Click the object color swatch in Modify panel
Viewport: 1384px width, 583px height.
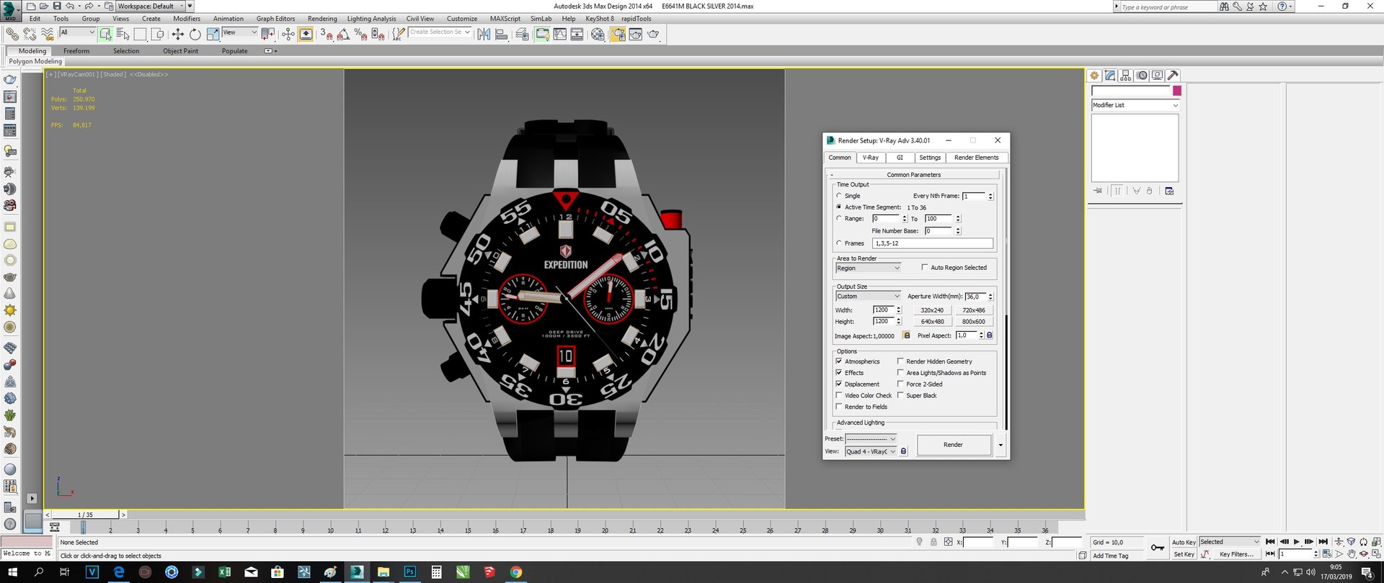pos(1177,91)
